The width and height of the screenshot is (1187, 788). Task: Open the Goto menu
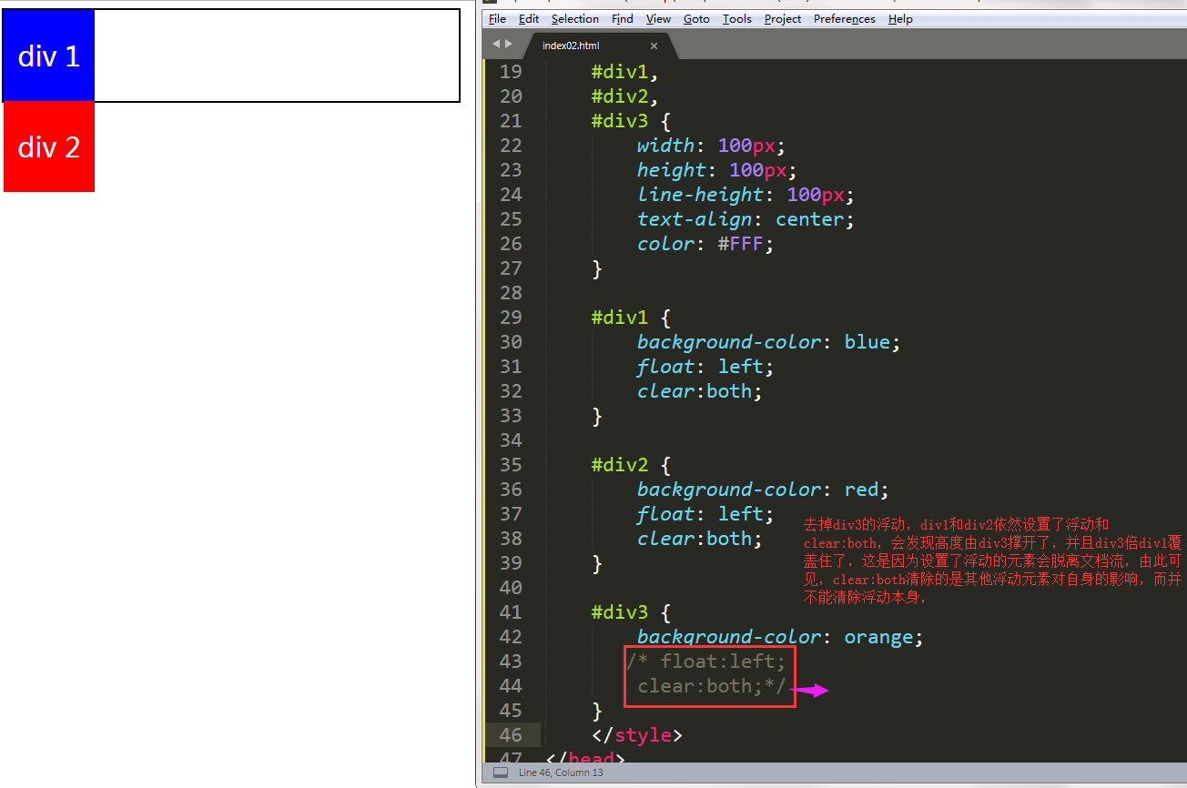[x=696, y=19]
